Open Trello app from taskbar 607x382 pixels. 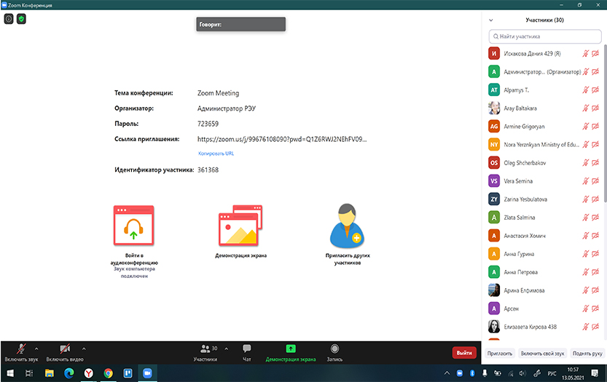(128, 373)
